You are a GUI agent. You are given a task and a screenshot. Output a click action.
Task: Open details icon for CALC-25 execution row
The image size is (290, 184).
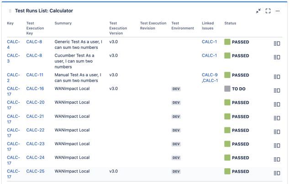tap(277, 173)
